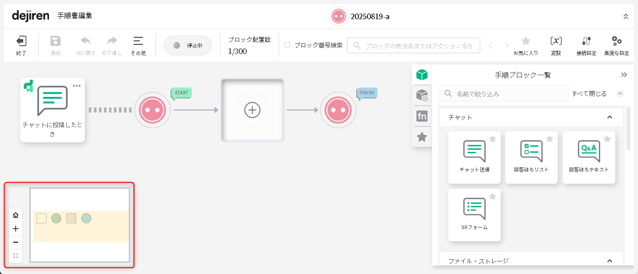
Task: Collapse the ファイル・ストレージ category section
Action: click(609, 261)
